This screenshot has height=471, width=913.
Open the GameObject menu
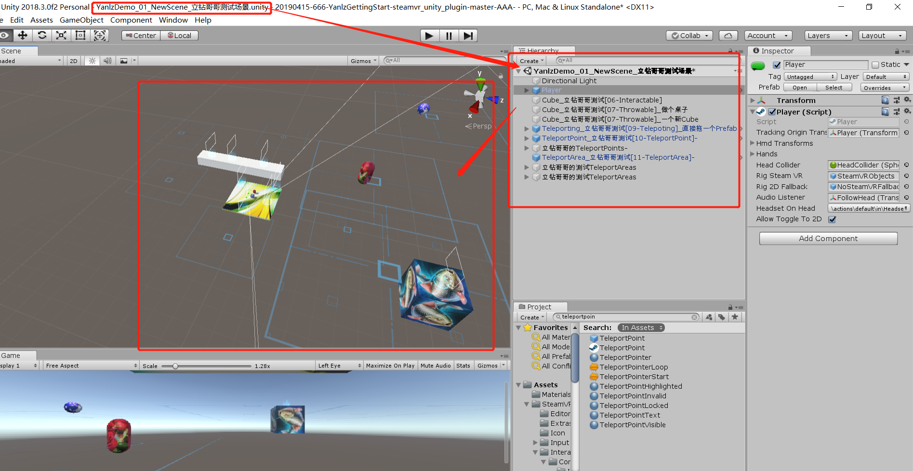pos(81,20)
